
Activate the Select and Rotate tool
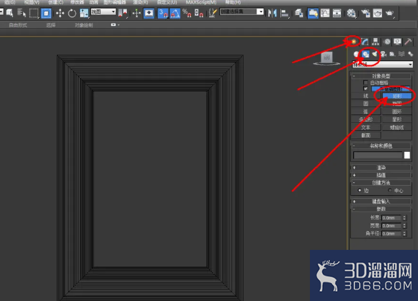pos(72,13)
